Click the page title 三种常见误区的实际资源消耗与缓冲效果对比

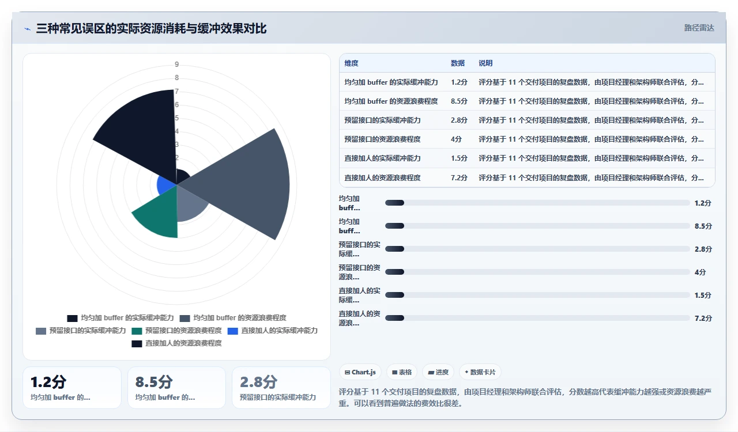click(152, 28)
